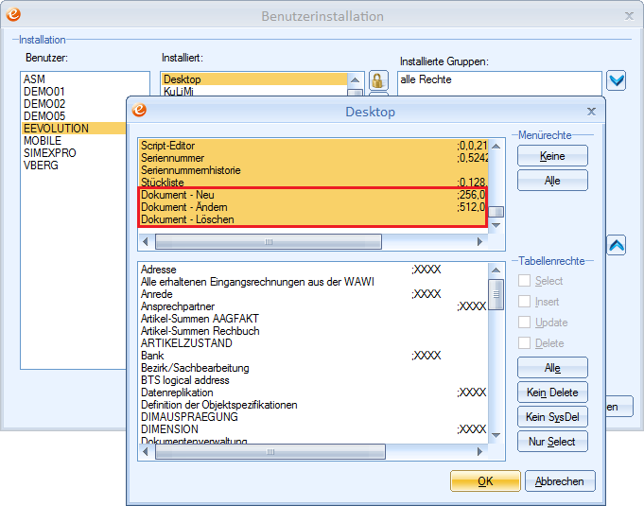Click the blue down-chevron next to Installierte Gruppen
This screenshot has width=644, height=506.
click(617, 80)
